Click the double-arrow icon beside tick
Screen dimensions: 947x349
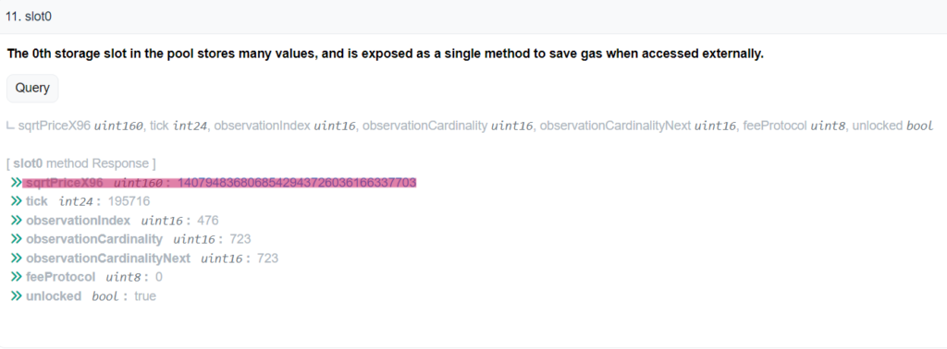[x=15, y=201]
